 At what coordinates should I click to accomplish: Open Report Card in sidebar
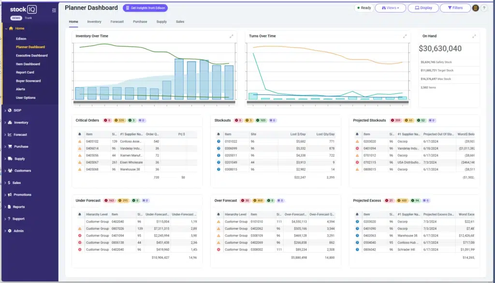click(x=25, y=73)
